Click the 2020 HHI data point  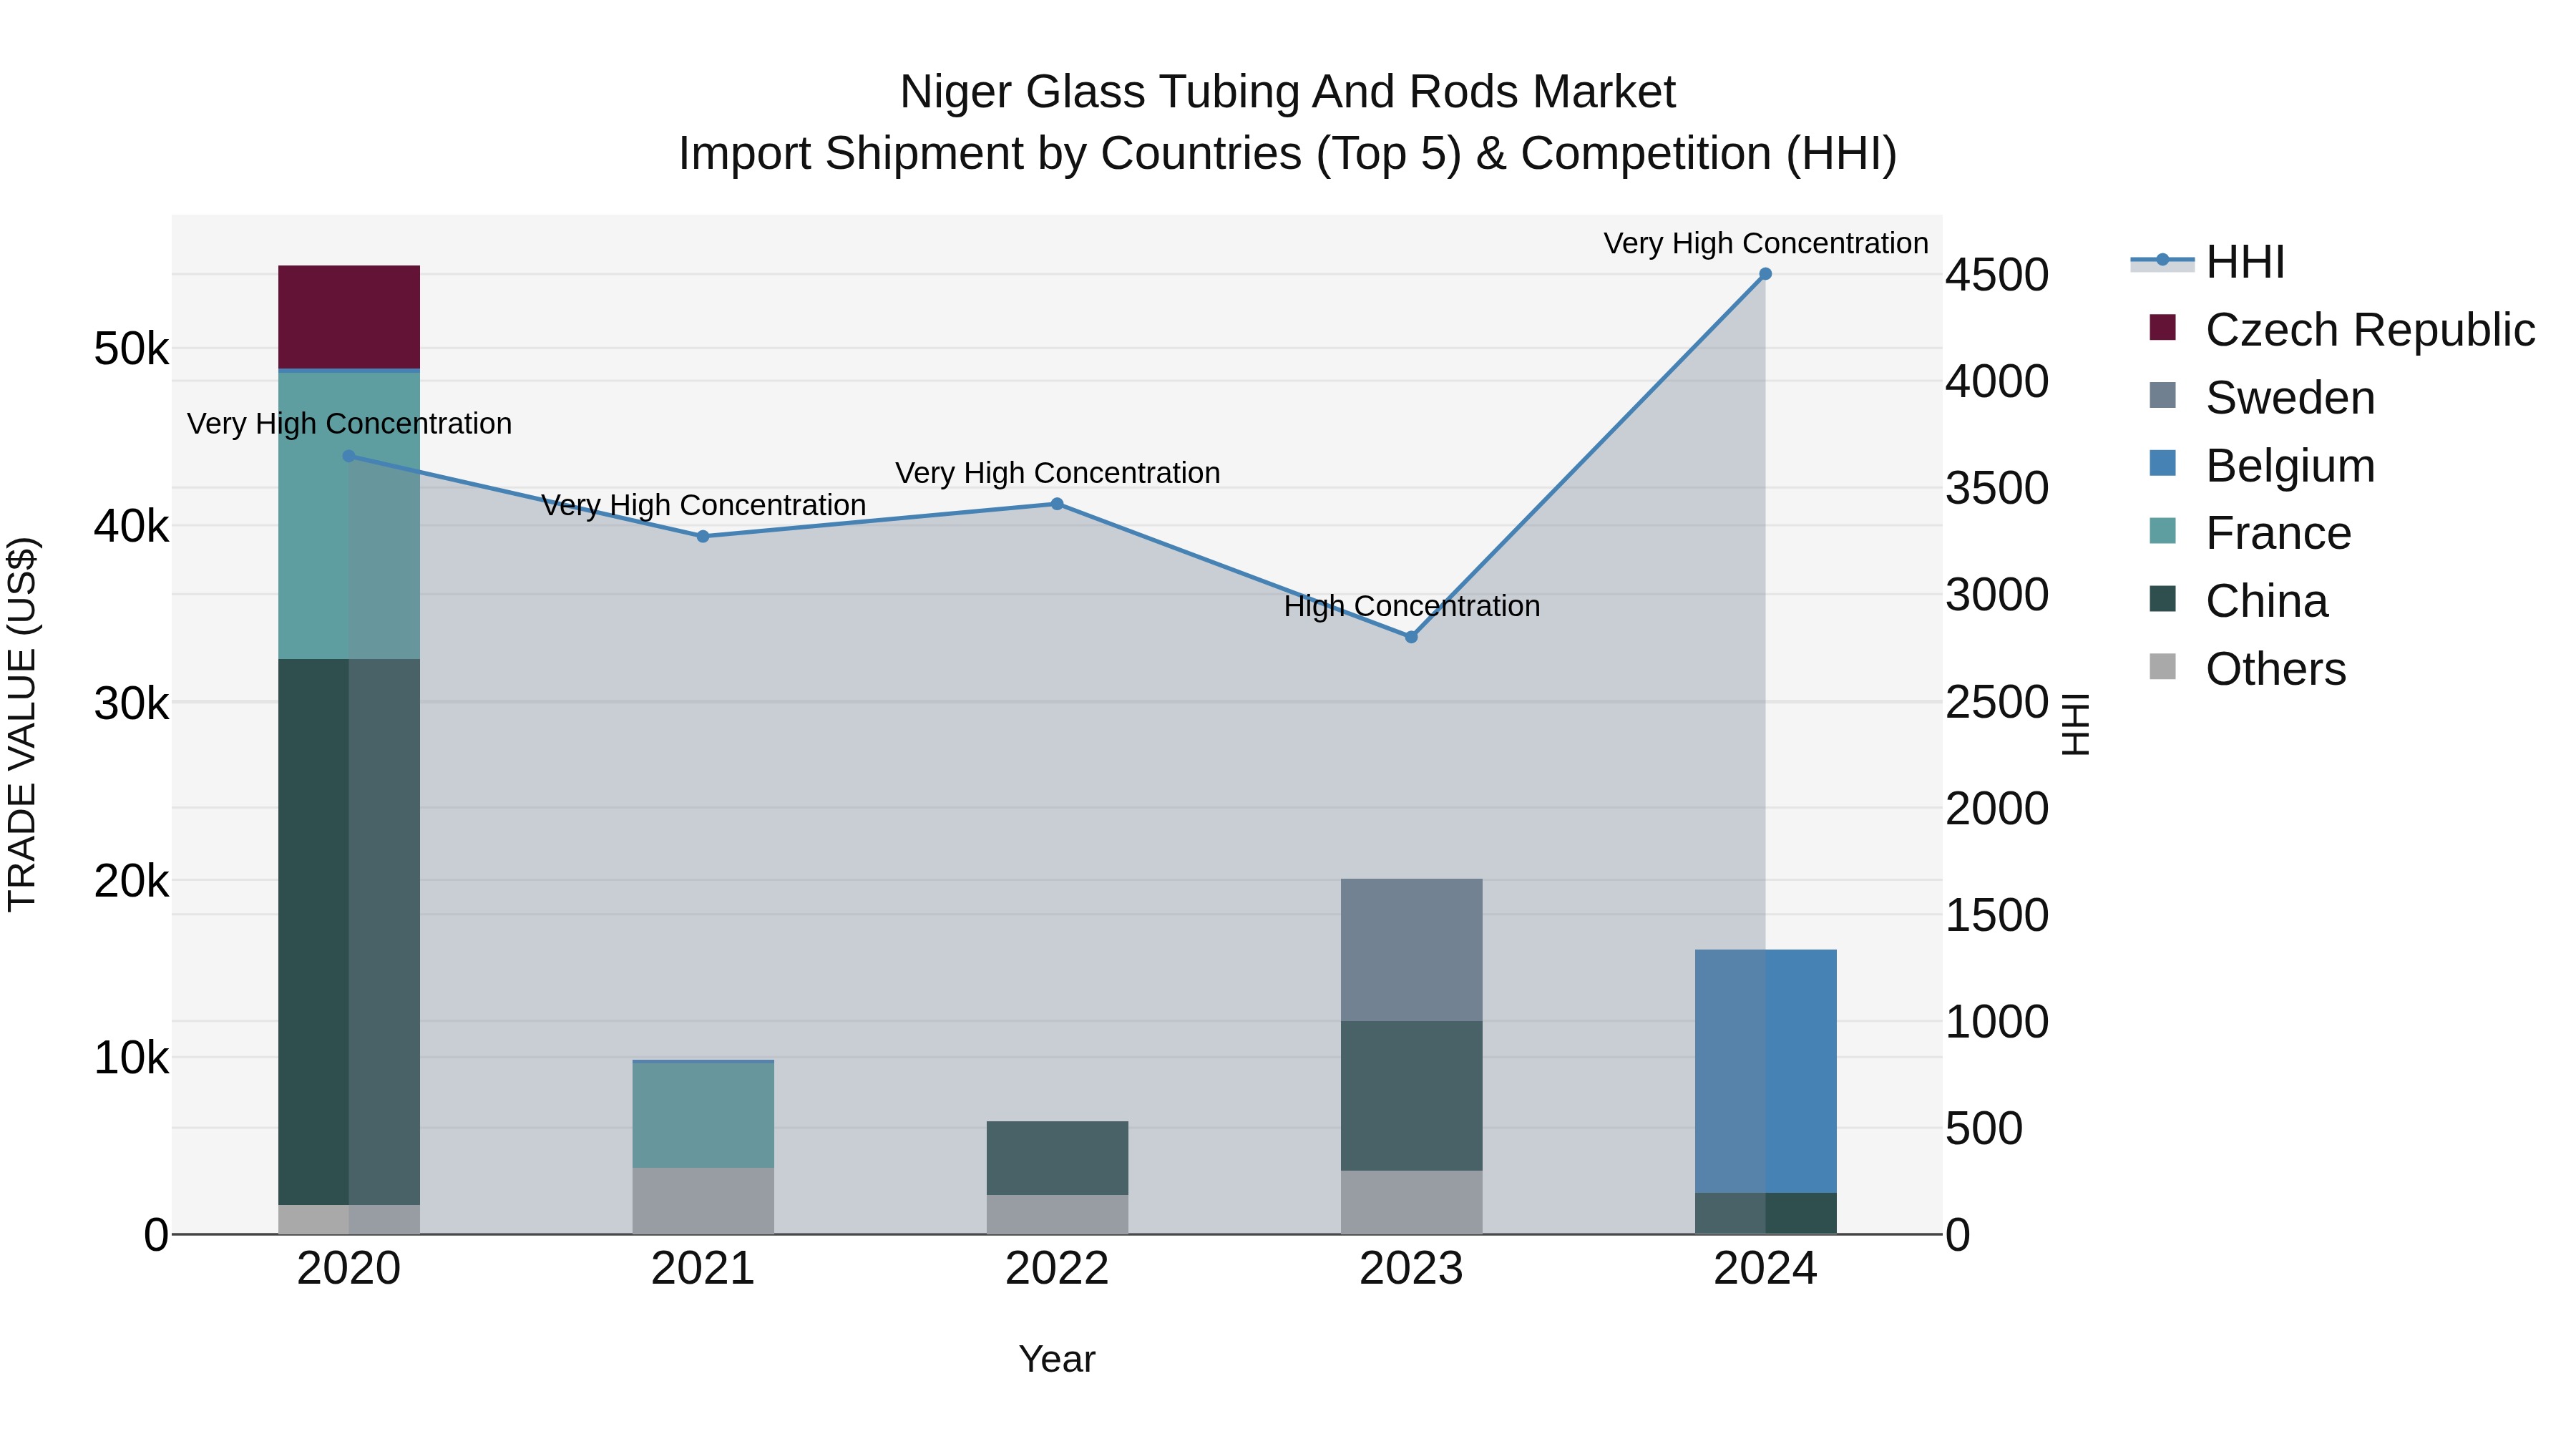click(x=349, y=456)
